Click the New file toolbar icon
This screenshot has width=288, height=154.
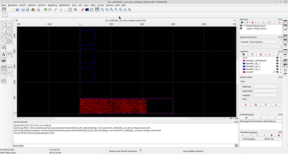coord(13,10)
